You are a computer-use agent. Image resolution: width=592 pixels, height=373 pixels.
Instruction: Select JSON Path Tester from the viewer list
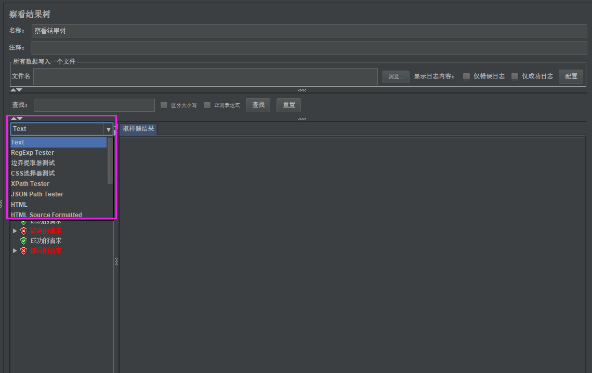point(37,194)
